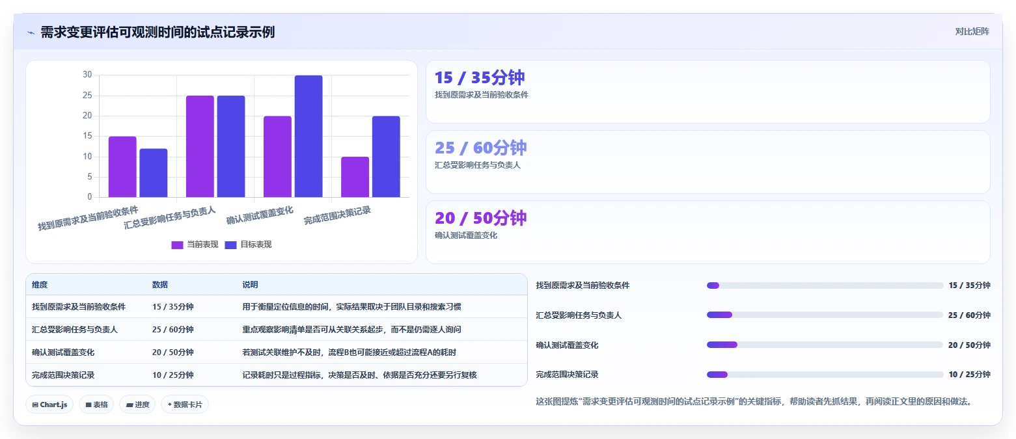Image resolution: width=1016 pixels, height=439 pixels.
Task: Click the 数据卡片 chip
Action: pos(185,405)
